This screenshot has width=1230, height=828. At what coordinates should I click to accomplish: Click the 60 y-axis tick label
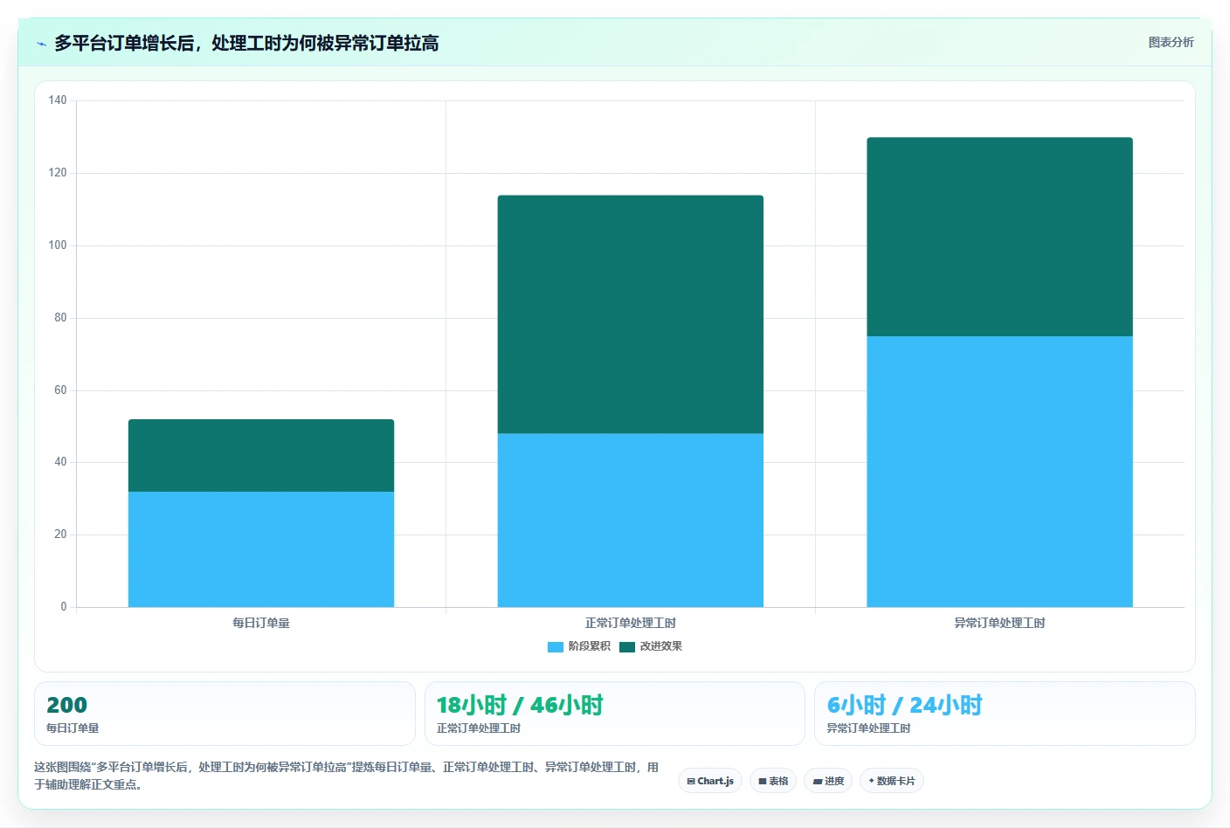pos(60,390)
